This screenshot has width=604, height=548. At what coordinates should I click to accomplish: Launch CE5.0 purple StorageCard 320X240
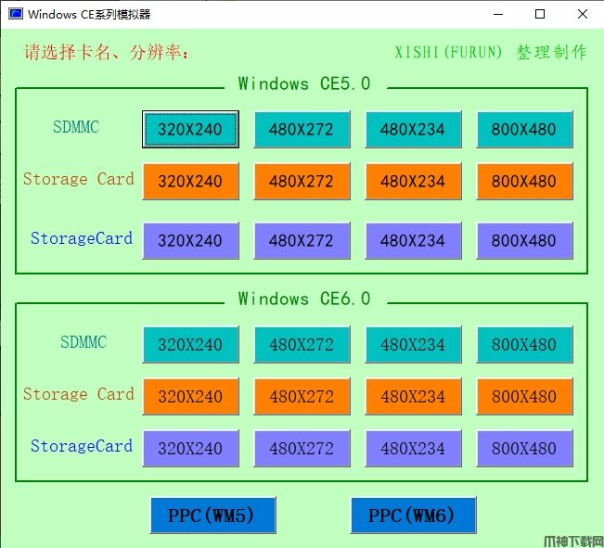coord(190,241)
